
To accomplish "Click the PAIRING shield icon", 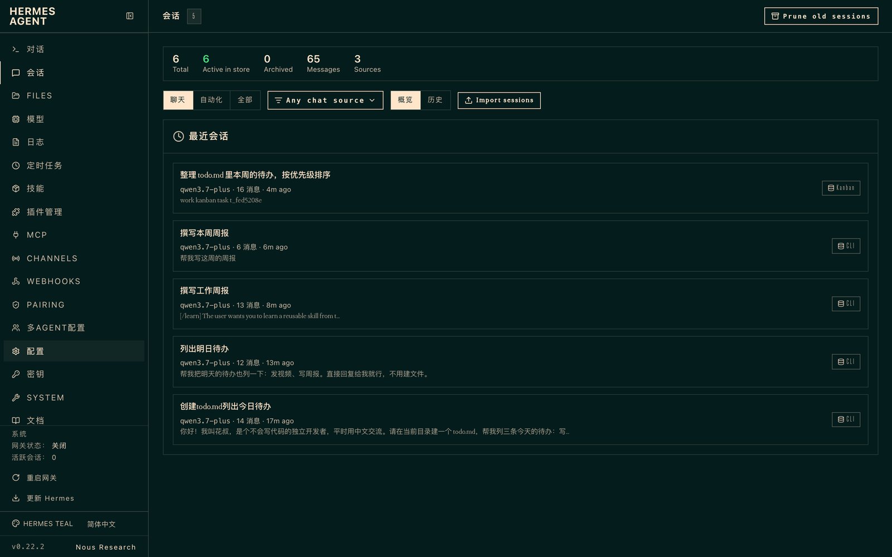I will click(16, 305).
